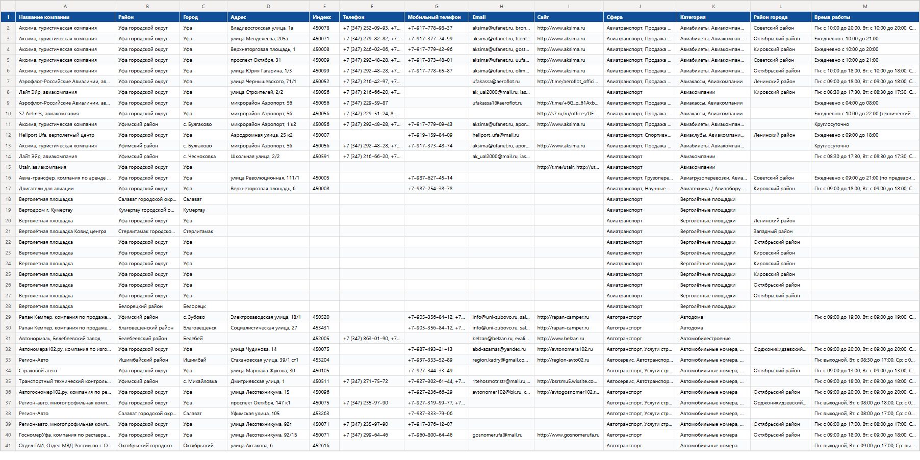
Task: Select row 41 by its row number
Action: [8, 446]
